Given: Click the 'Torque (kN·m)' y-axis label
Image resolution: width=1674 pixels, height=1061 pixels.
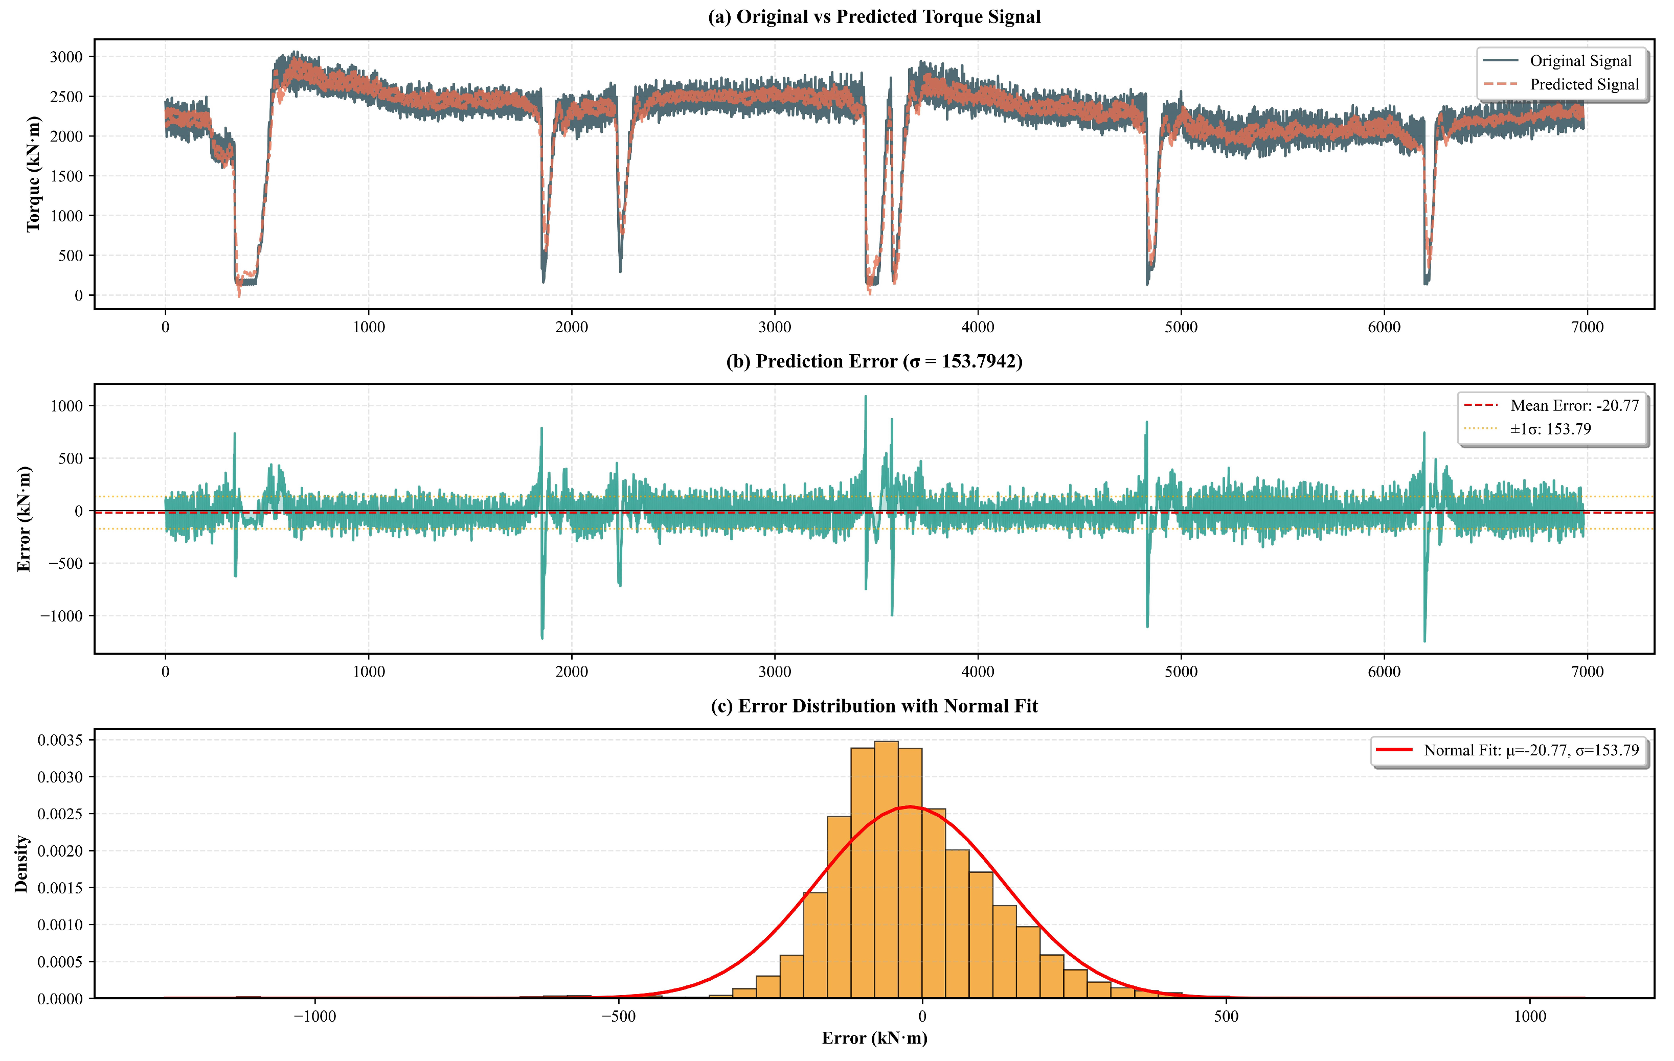Looking at the screenshot, I should (33, 174).
